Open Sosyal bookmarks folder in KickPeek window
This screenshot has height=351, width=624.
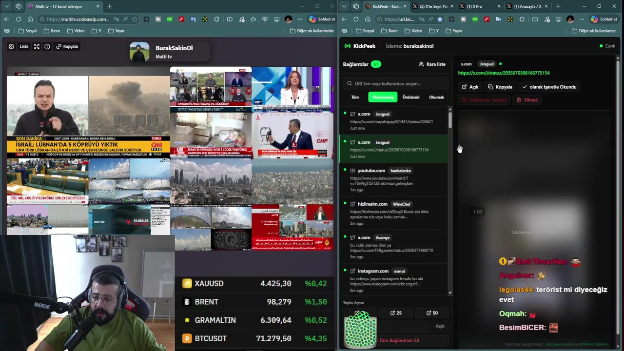point(365,31)
